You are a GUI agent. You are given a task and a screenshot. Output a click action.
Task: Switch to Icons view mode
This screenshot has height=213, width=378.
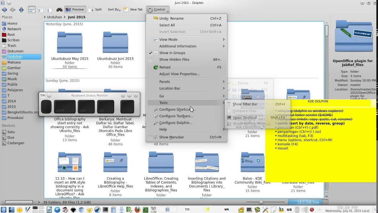[x=31, y=9]
